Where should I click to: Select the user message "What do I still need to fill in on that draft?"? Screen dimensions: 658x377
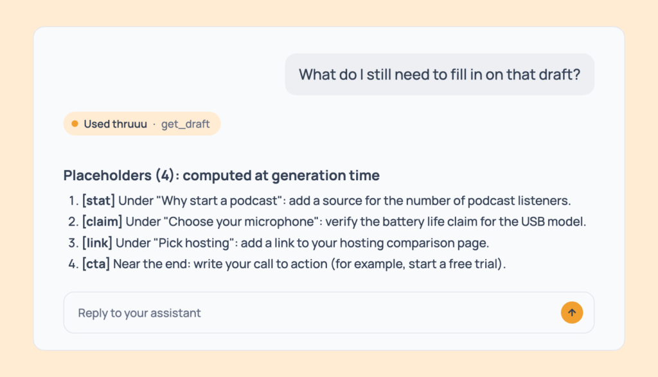click(x=440, y=74)
